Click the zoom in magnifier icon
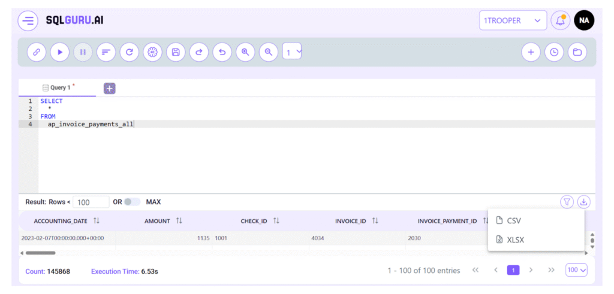The image size is (614, 294). coord(245,52)
